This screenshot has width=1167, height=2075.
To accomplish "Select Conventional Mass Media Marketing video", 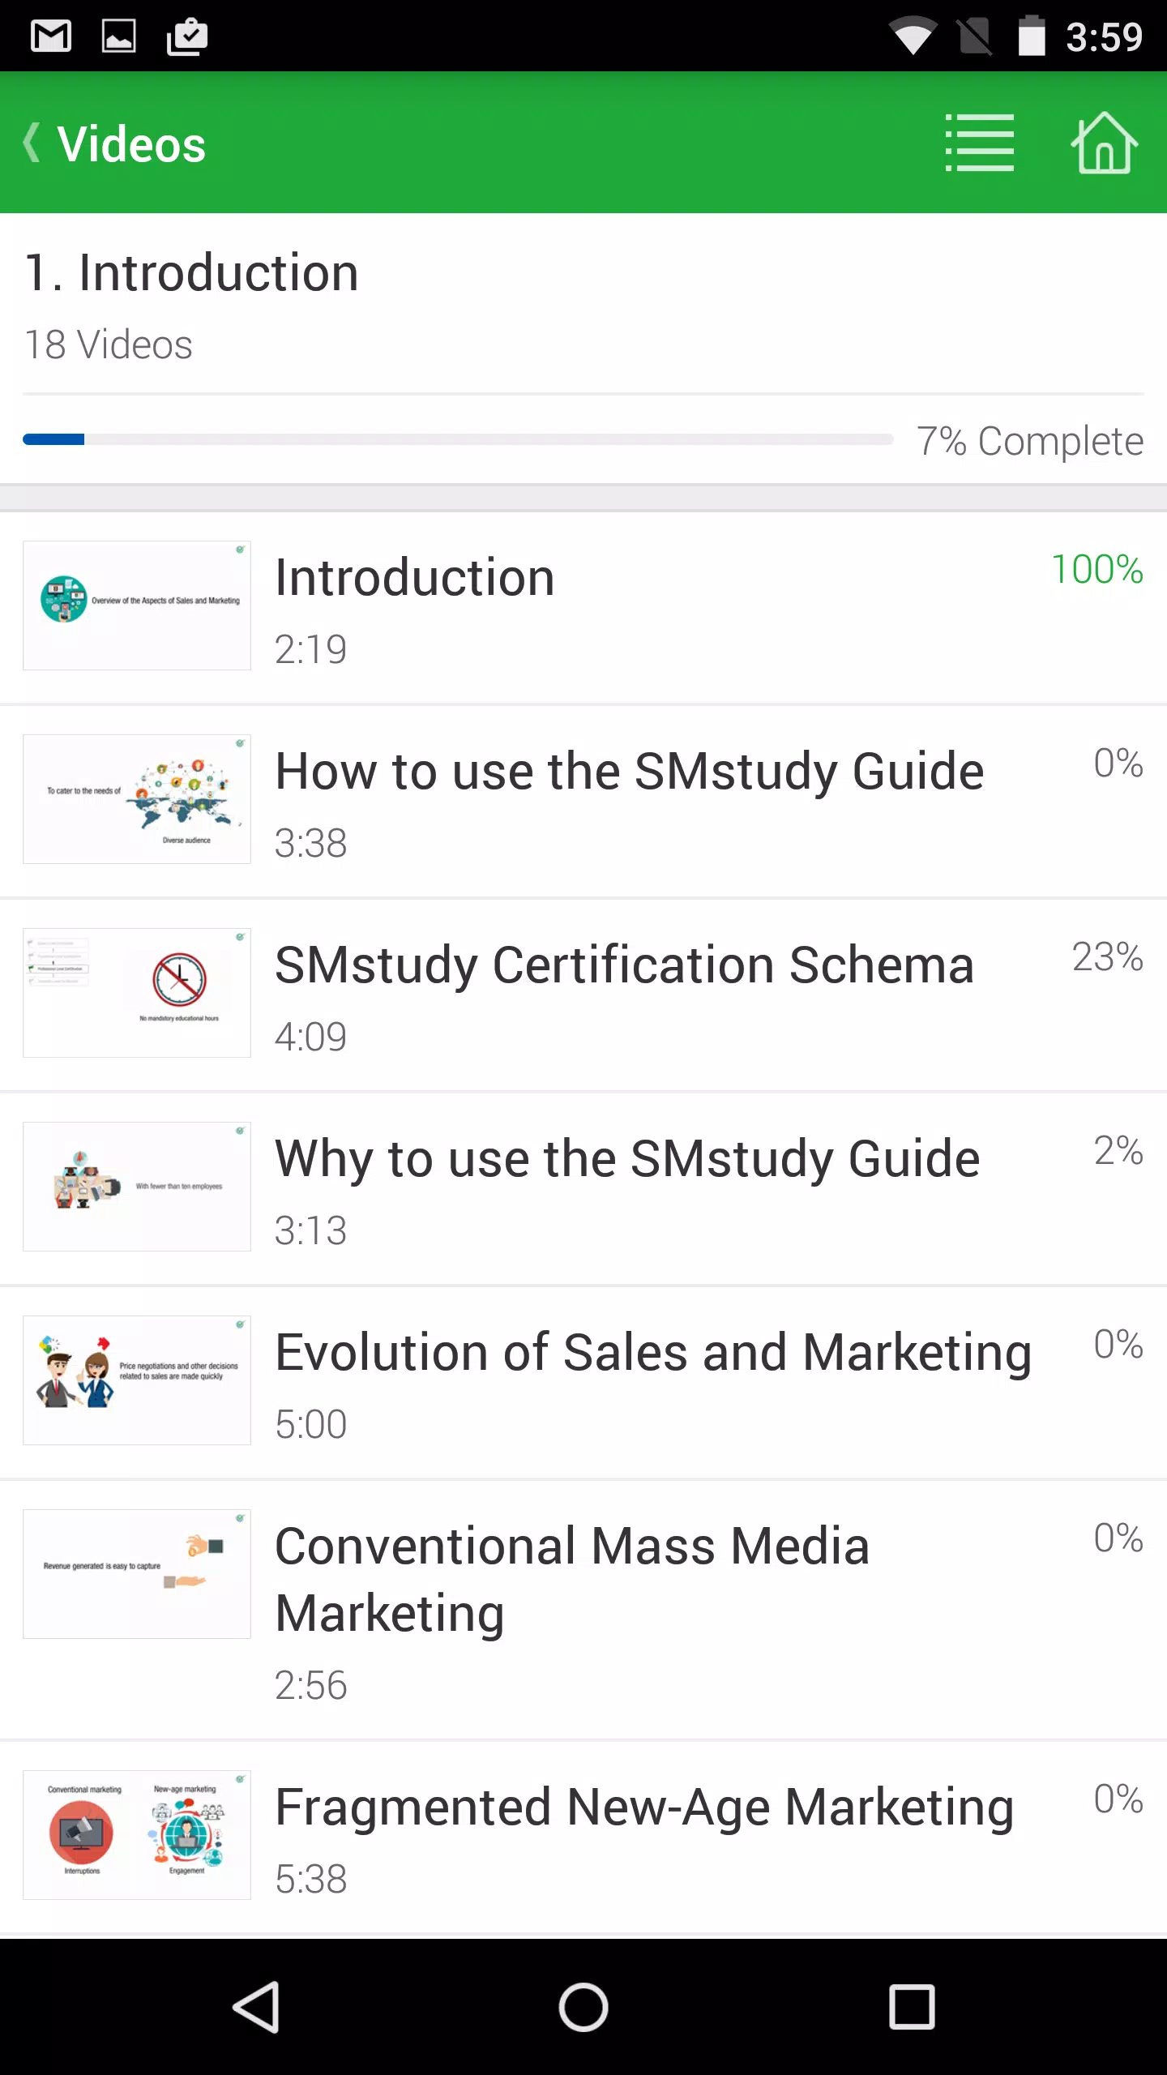I will (583, 1610).
